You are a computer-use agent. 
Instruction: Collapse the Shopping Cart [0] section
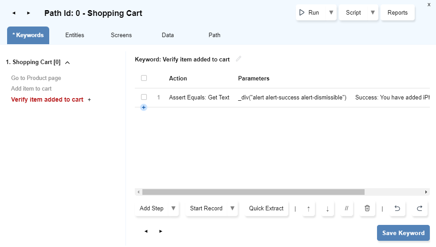(x=67, y=63)
